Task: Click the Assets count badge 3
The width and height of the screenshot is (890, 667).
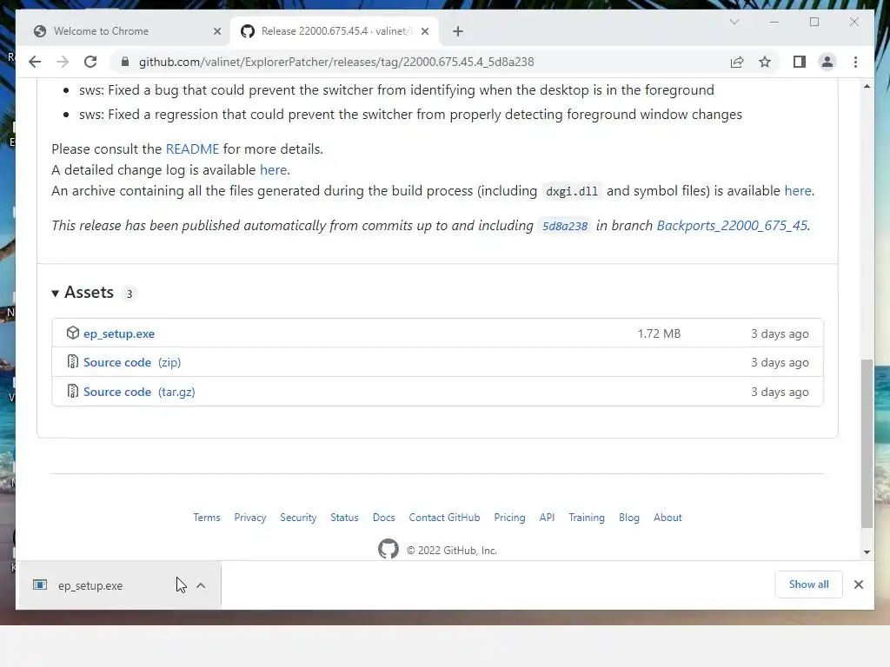Action: pos(130,294)
